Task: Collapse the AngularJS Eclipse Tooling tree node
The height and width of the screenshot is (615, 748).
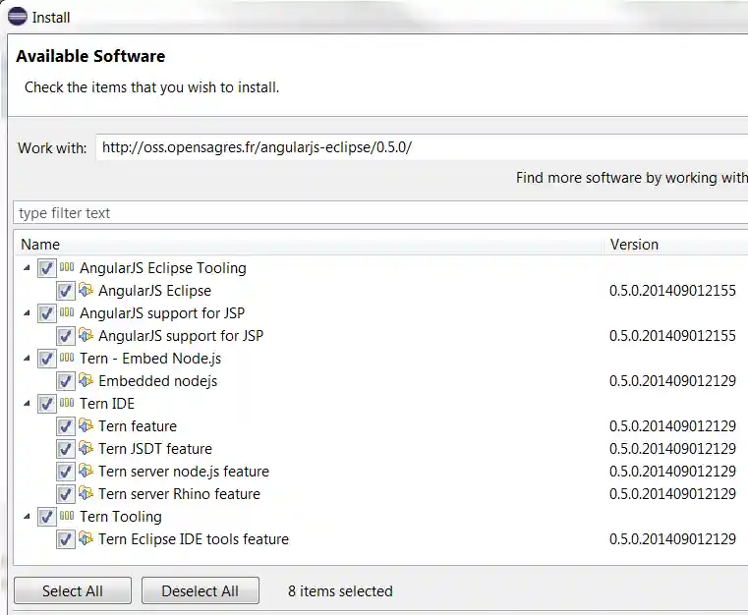Action: click(x=27, y=268)
